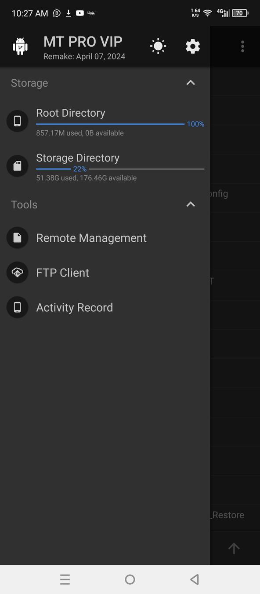Viewport: 260px width, 594px height.
Task: Open Storage Directory entry
Action: (105, 166)
